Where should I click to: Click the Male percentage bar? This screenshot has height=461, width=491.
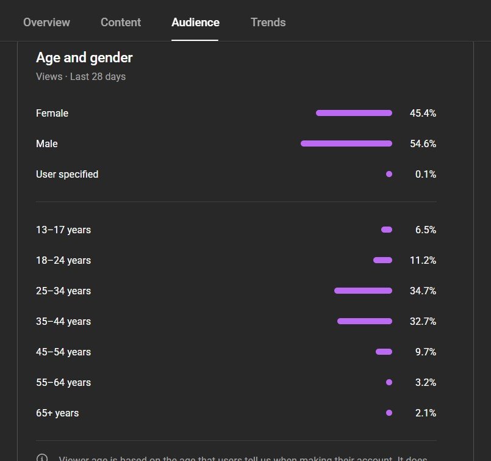coord(346,143)
